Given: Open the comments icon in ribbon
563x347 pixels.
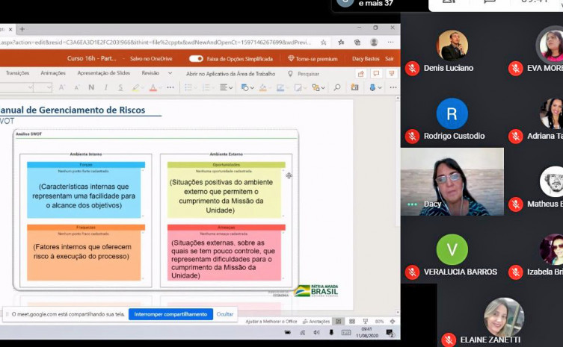Looking at the screenshot, I should pyautogui.click(x=376, y=74).
